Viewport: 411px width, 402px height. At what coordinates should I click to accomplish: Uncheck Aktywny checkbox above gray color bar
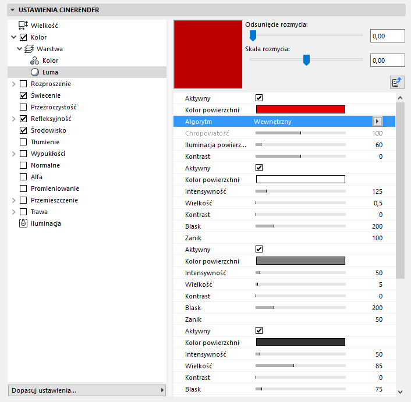[259, 249]
